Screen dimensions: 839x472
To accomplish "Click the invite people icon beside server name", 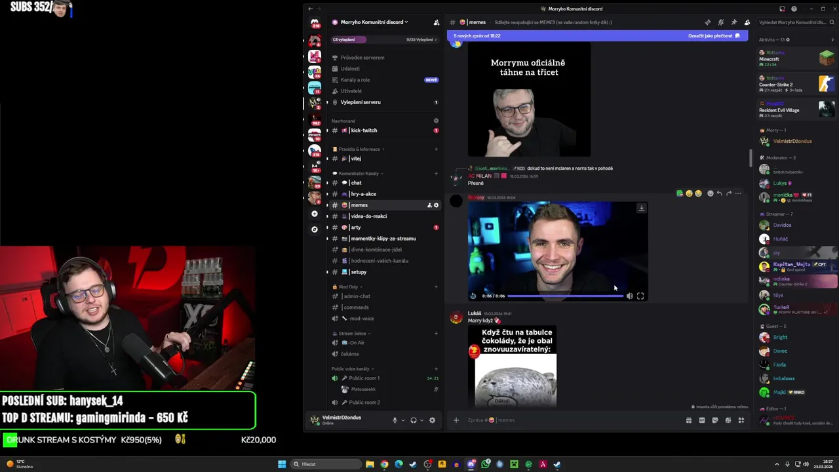I will pos(437,22).
